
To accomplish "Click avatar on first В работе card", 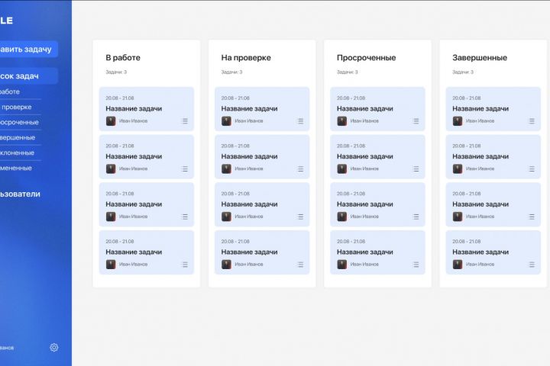I will (x=111, y=121).
